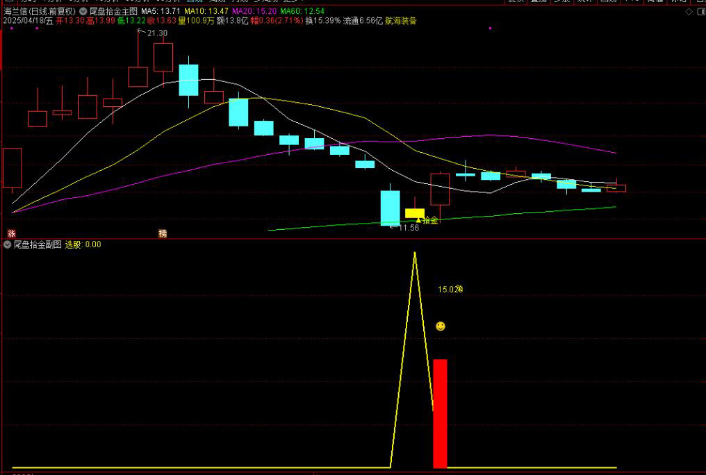Open the 航海装备 sector link

400,21
